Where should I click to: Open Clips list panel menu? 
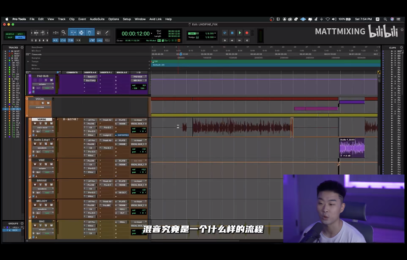pyautogui.click(x=401, y=47)
